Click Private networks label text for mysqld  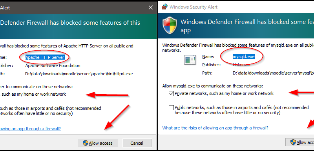[x=224, y=93]
